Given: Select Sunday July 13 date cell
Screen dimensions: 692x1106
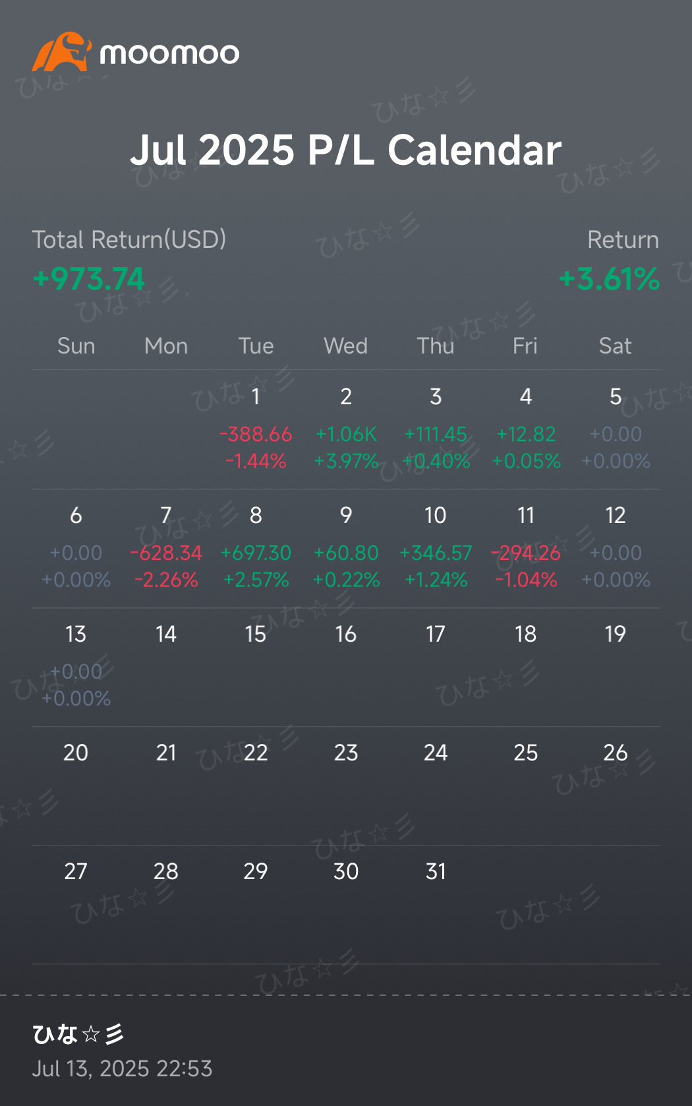Looking at the screenshot, I should pyautogui.click(x=76, y=666).
